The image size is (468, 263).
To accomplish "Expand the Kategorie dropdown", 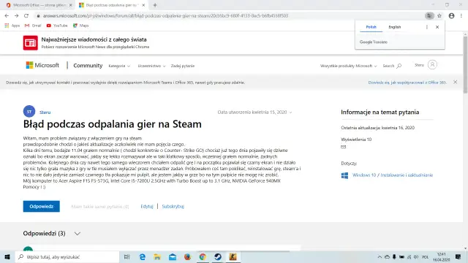I will pyautogui.click(x=119, y=66).
